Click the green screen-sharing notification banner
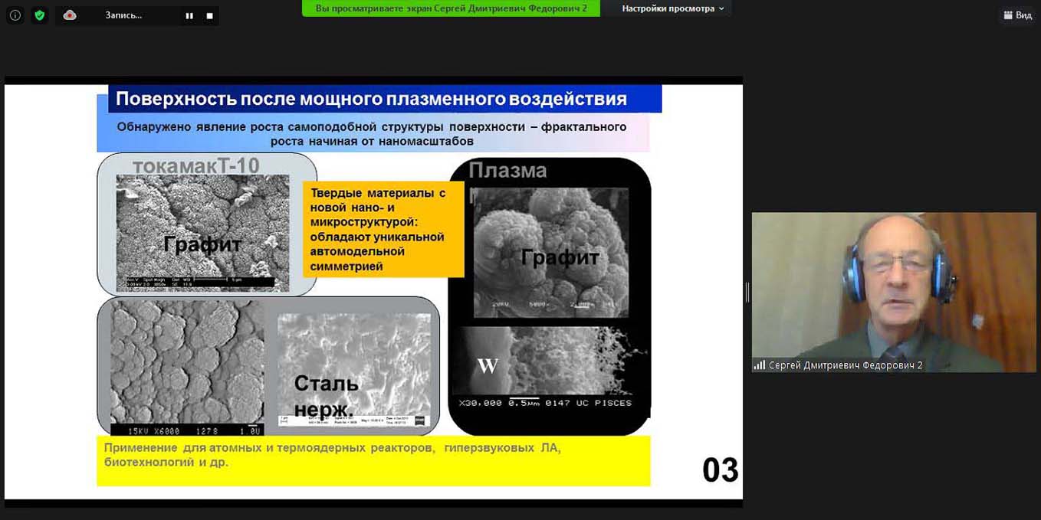Image resolution: width=1041 pixels, height=520 pixels. point(451,8)
